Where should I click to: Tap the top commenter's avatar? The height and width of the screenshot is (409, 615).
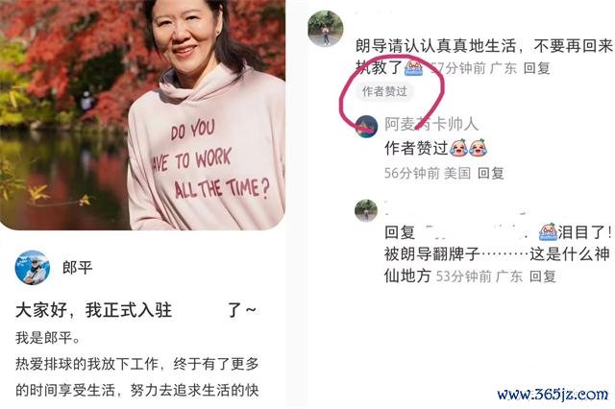pos(326,28)
